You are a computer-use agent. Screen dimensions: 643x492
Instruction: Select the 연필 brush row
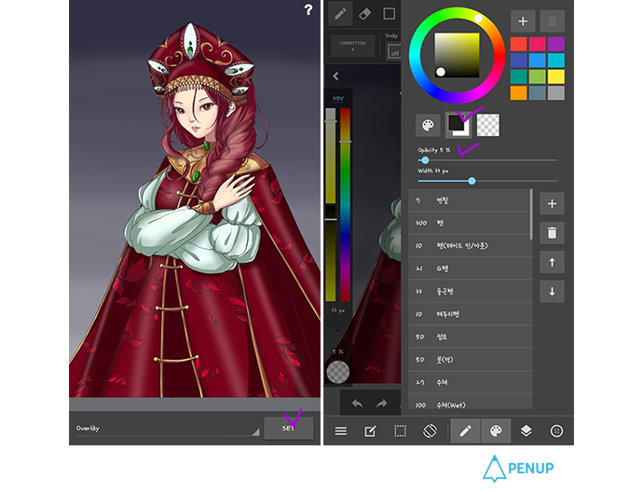[x=469, y=200]
